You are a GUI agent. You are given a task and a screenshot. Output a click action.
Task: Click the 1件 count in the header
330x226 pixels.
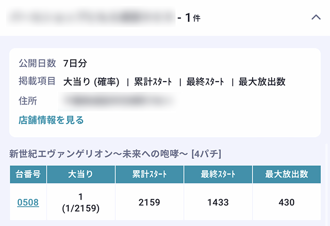click(192, 17)
